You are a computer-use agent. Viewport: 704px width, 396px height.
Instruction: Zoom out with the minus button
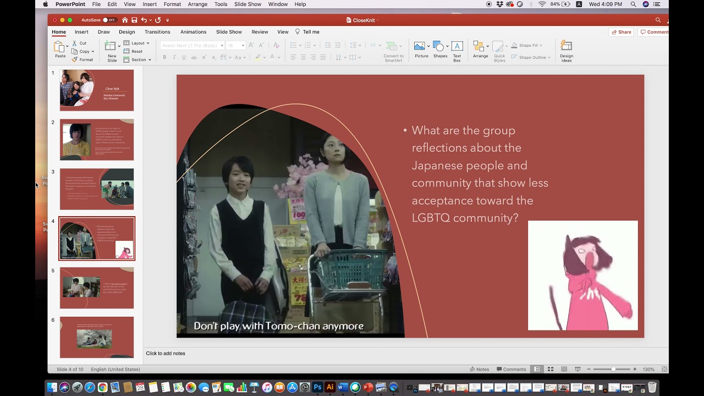coord(588,369)
